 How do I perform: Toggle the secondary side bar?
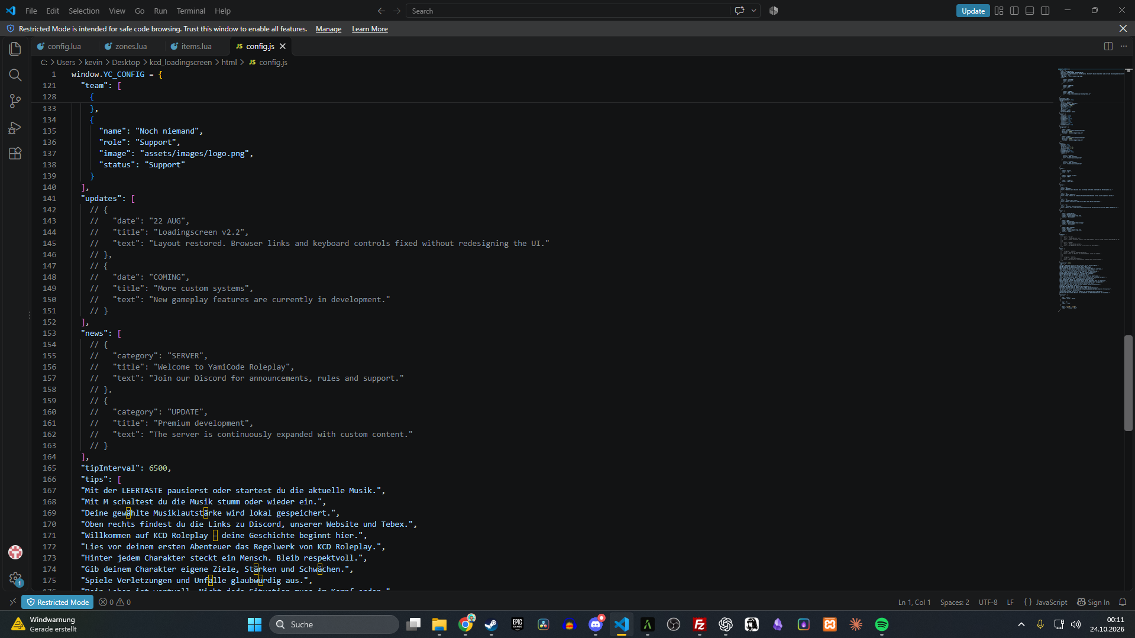tap(1045, 11)
